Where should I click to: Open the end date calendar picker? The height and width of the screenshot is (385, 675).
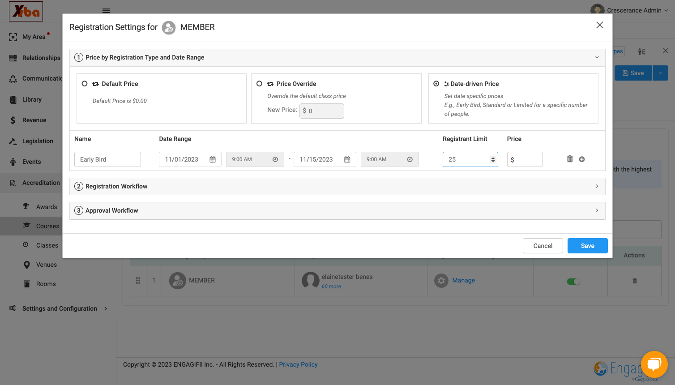[x=347, y=159]
